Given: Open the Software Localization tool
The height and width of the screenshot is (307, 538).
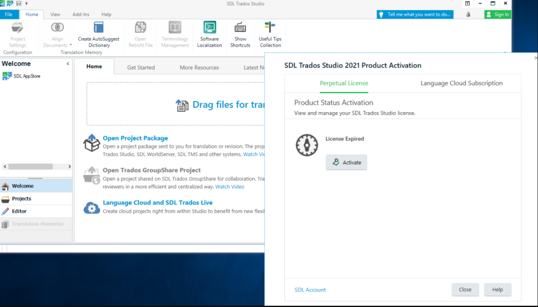Looking at the screenshot, I should coord(209,35).
